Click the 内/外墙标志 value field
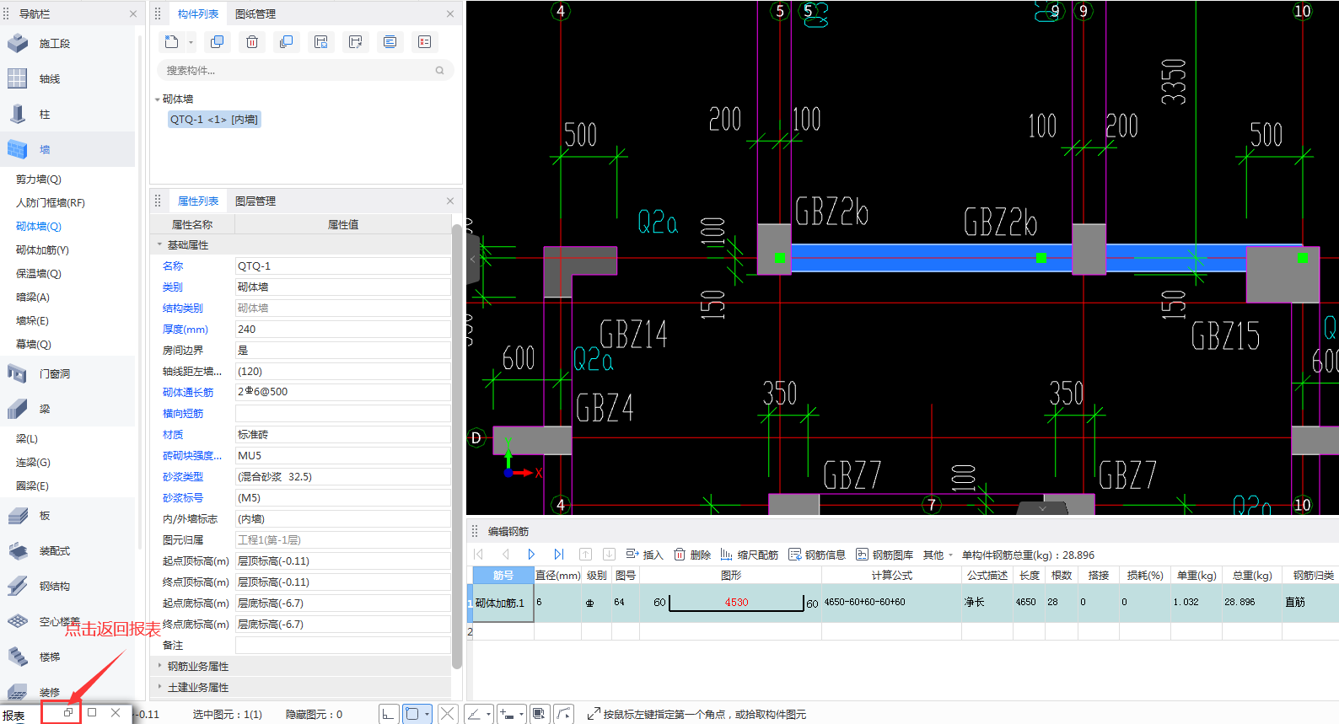Viewport: 1339px width, 724px height. click(342, 519)
